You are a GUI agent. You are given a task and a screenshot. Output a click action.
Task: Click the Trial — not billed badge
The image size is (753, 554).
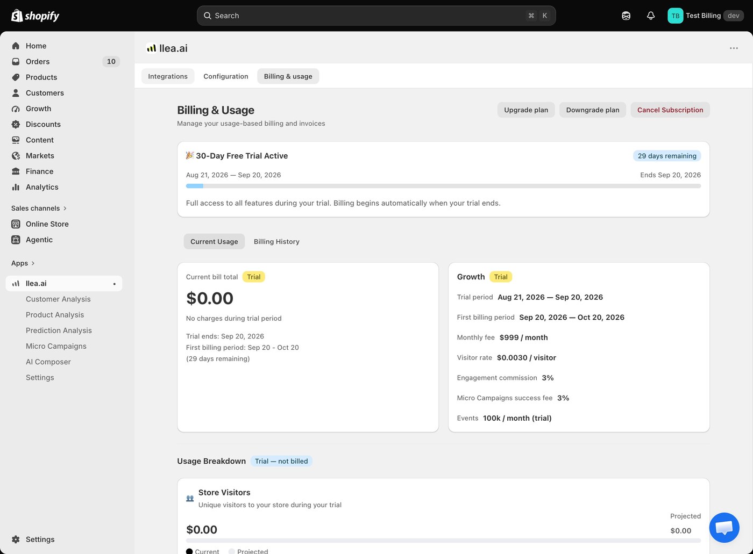click(281, 461)
